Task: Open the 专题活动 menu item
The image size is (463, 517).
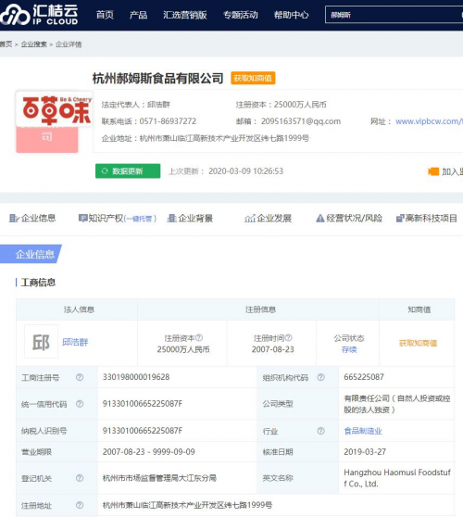Action: click(241, 15)
